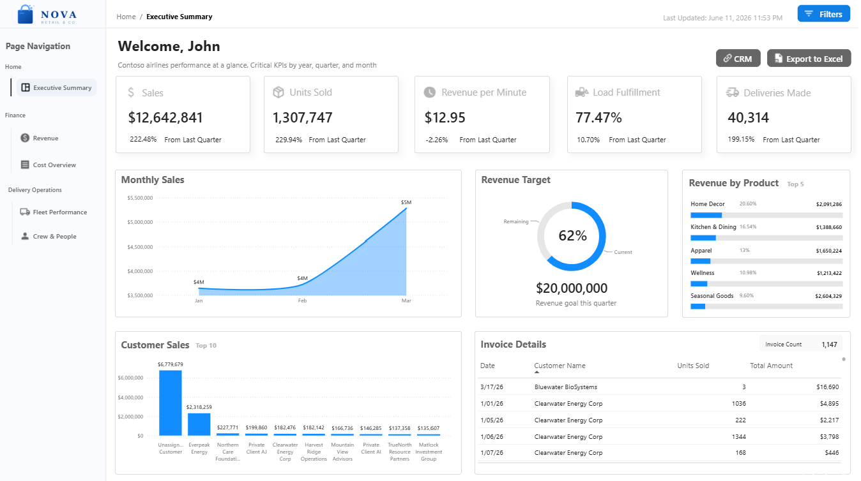Click the 1/01/26 Clearwater Energy Corp row
This screenshot has width=861, height=481.
point(660,403)
